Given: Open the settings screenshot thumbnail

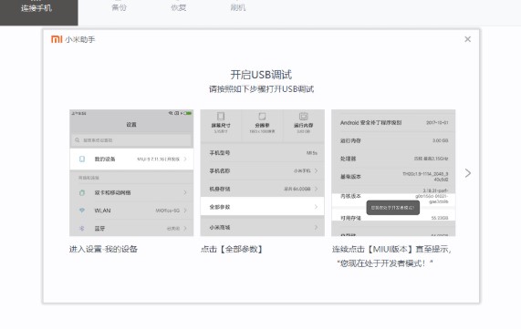Looking at the screenshot, I should [131, 172].
